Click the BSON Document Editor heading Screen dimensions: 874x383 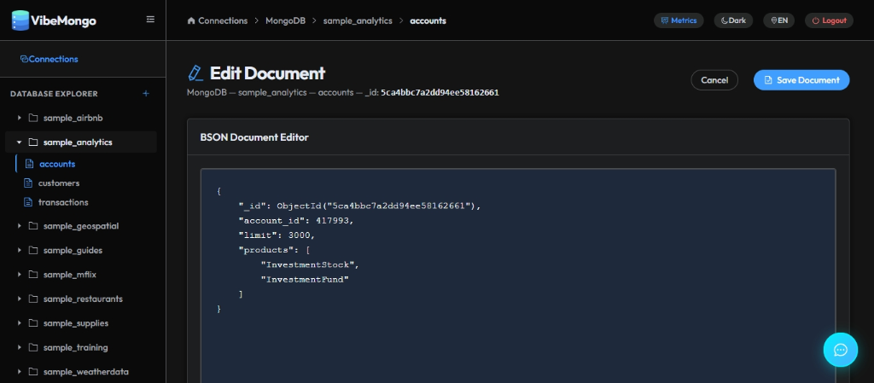pyautogui.click(x=254, y=137)
